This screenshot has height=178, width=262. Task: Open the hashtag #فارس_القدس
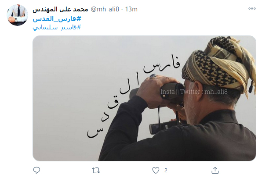(57, 19)
